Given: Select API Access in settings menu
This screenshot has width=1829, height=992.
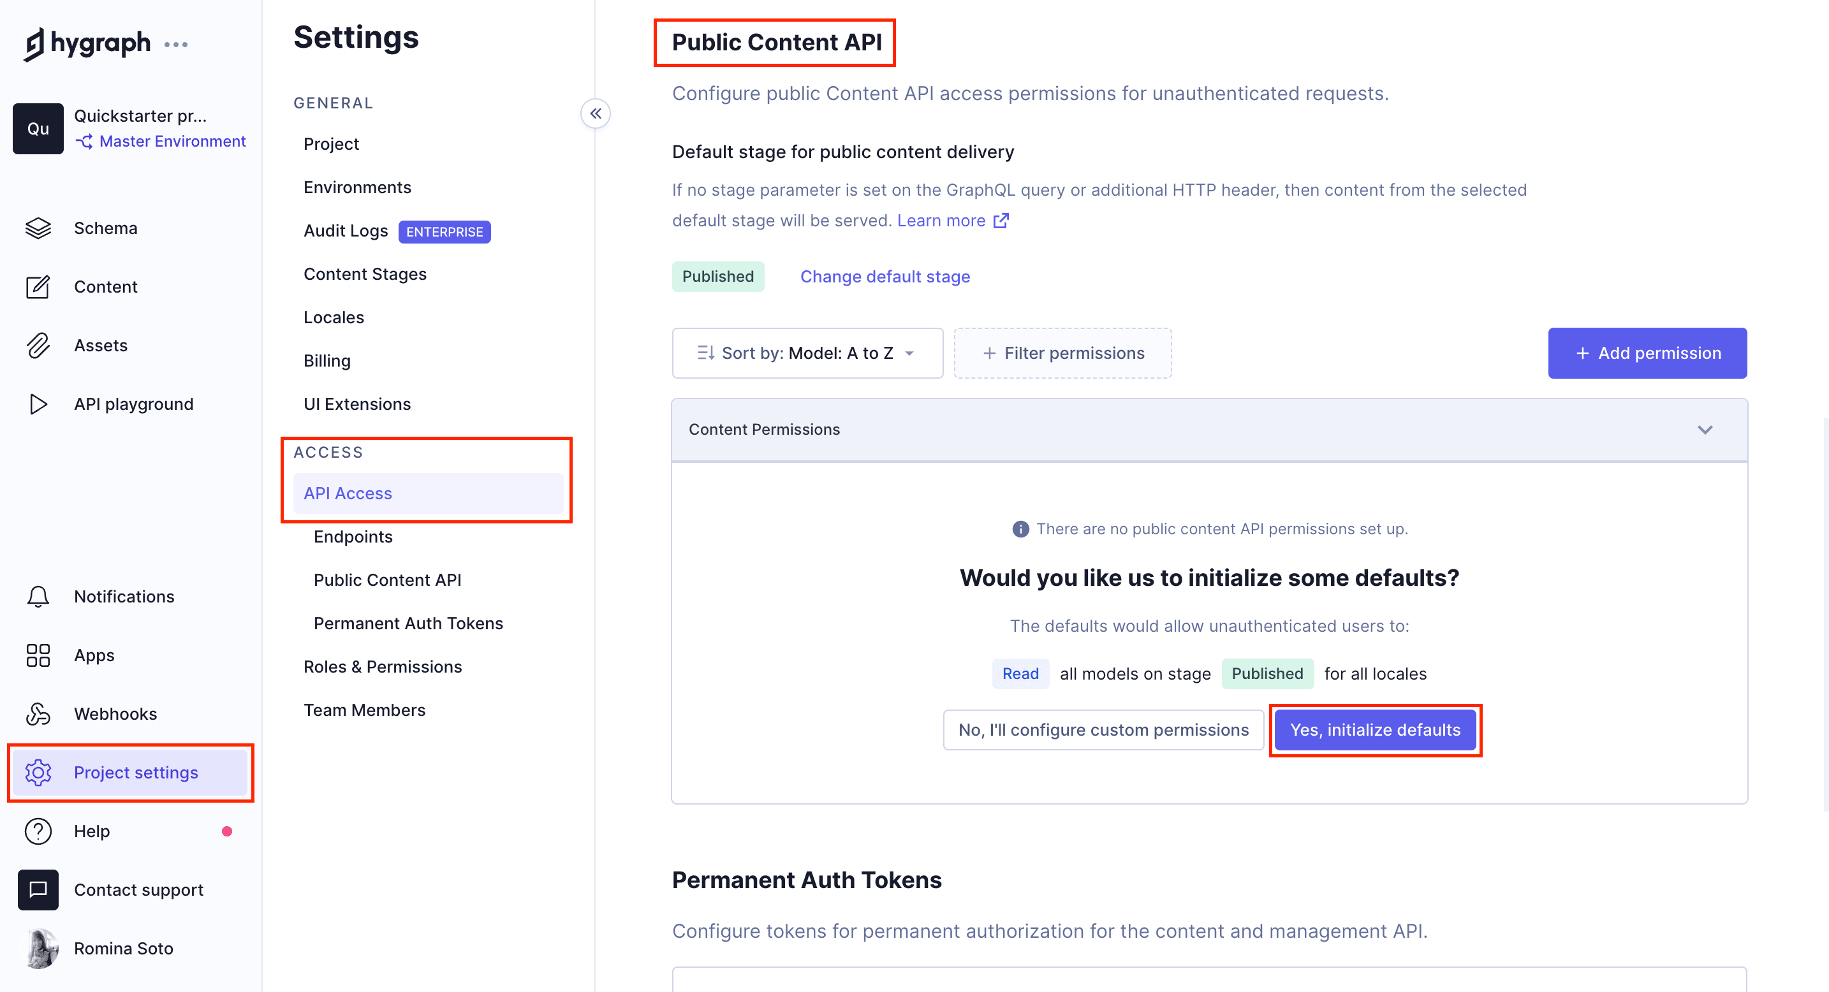Looking at the screenshot, I should pyautogui.click(x=347, y=493).
